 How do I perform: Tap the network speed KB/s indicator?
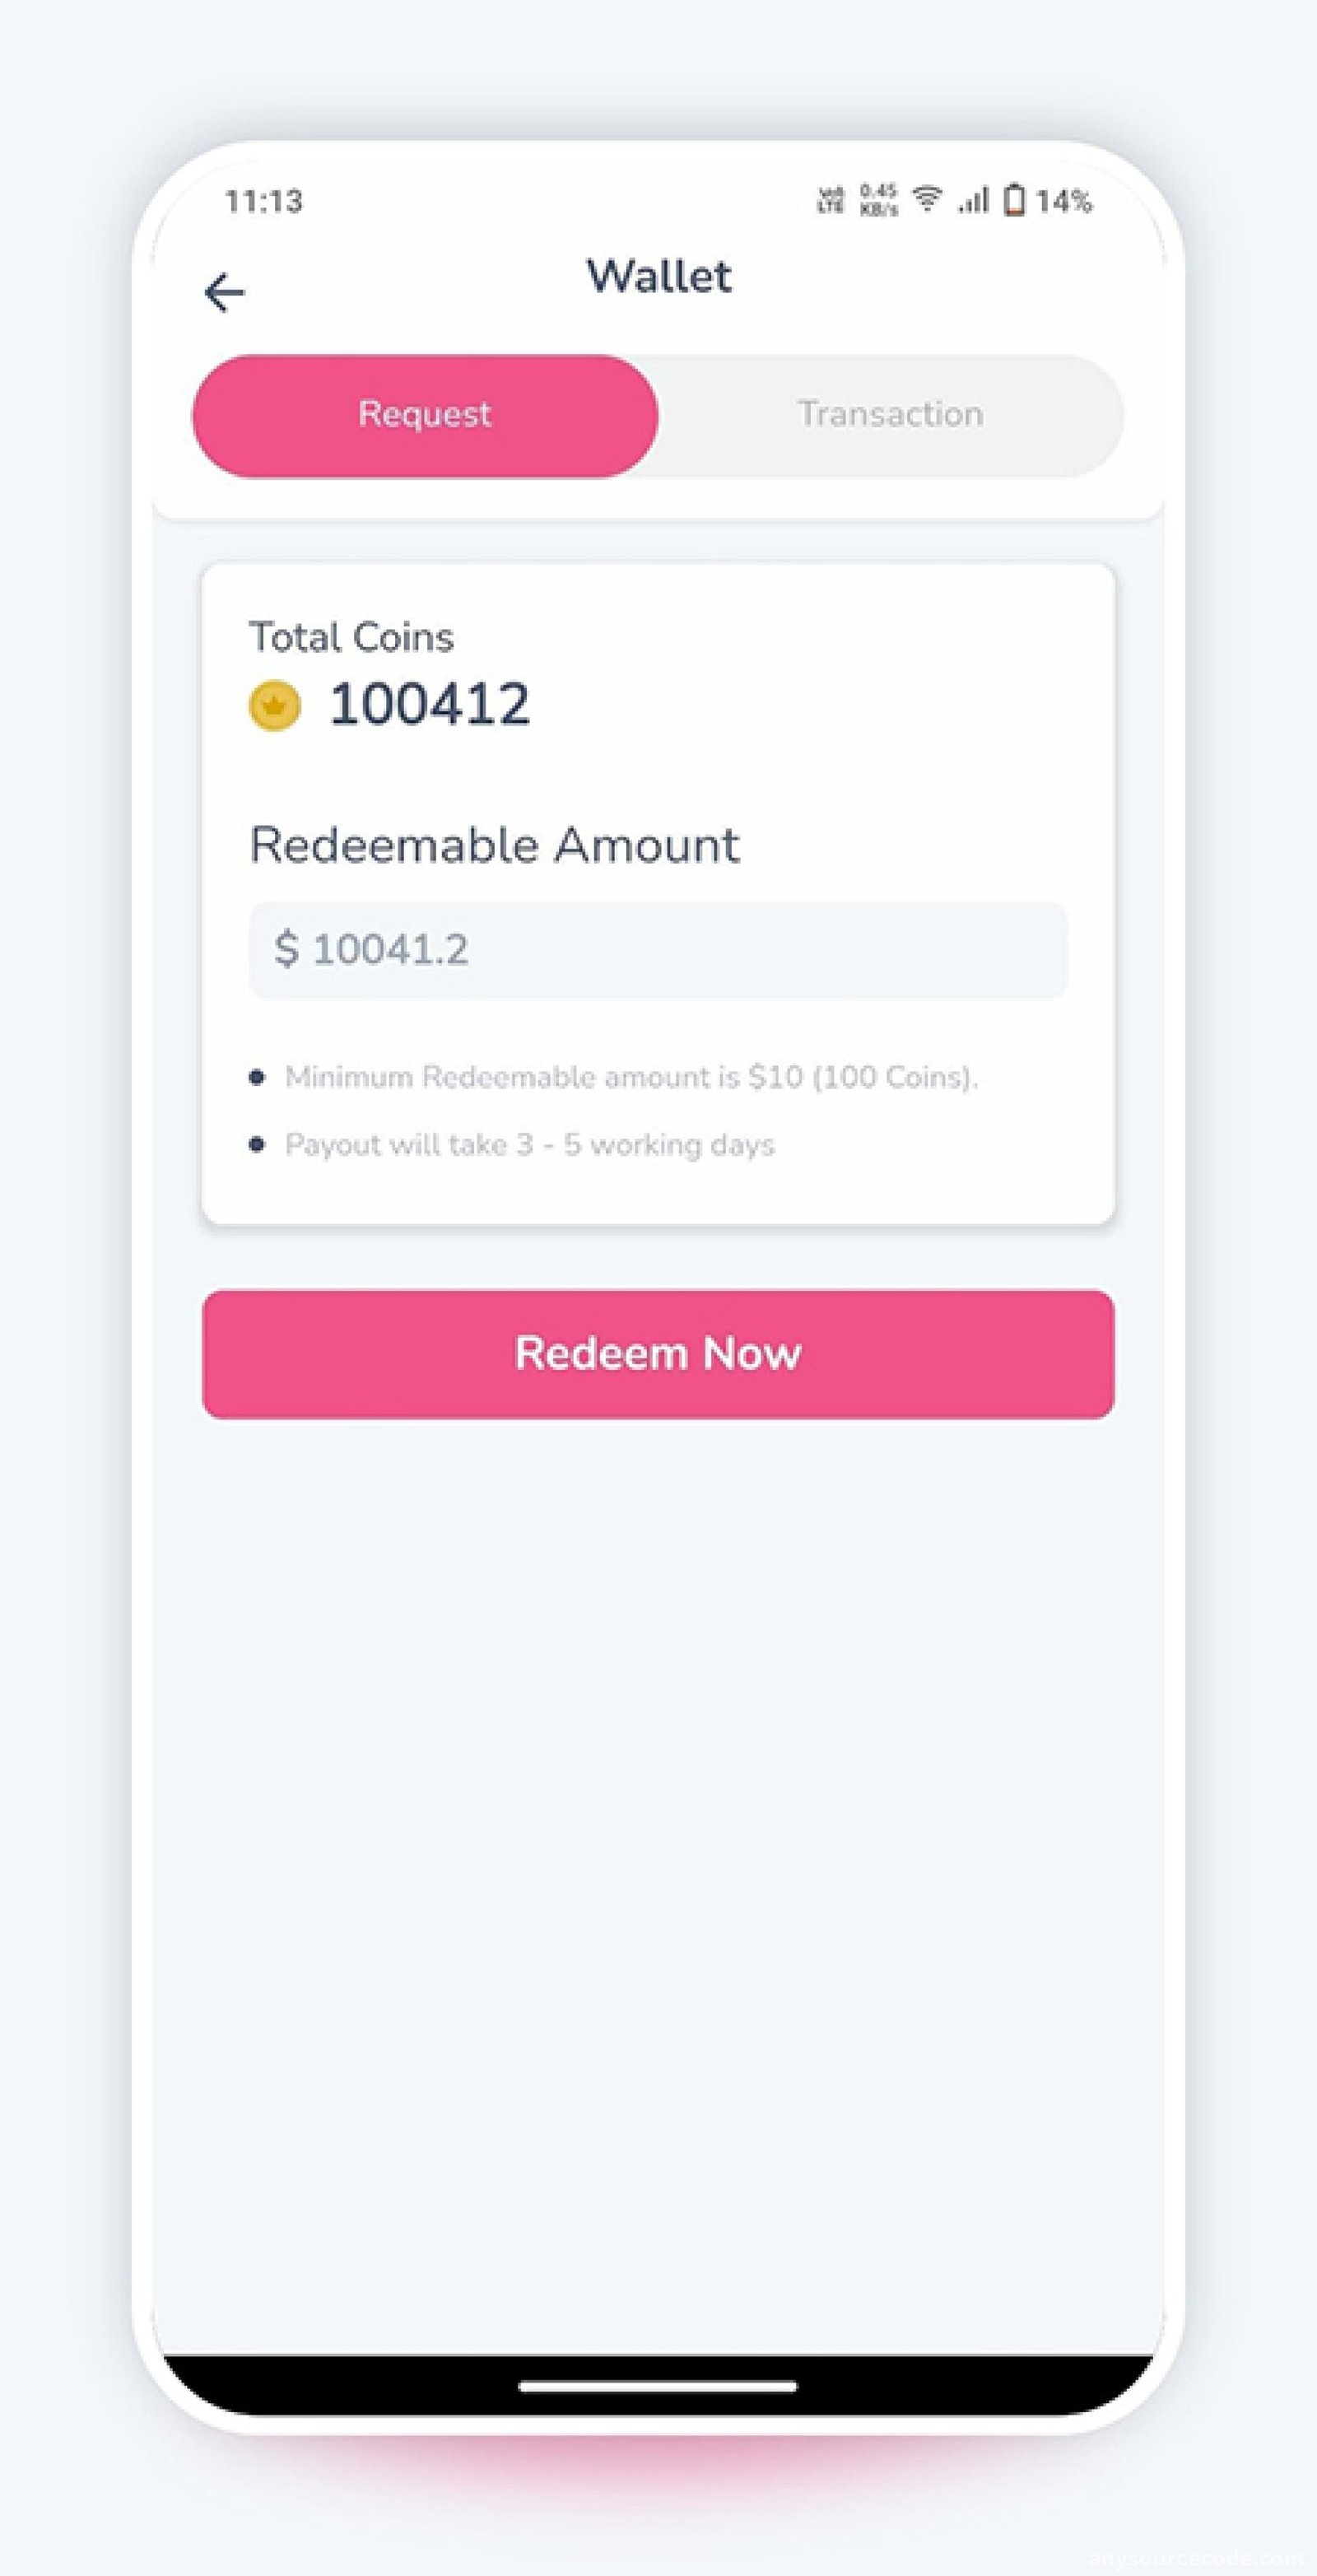879,200
